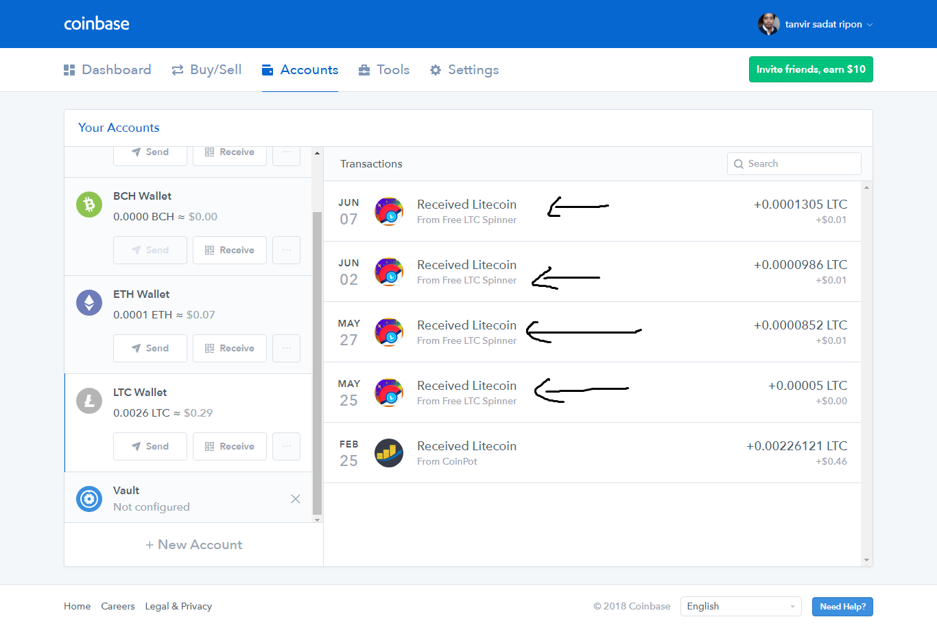Click the Need Help? button
The width and height of the screenshot is (937, 628).
click(842, 607)
